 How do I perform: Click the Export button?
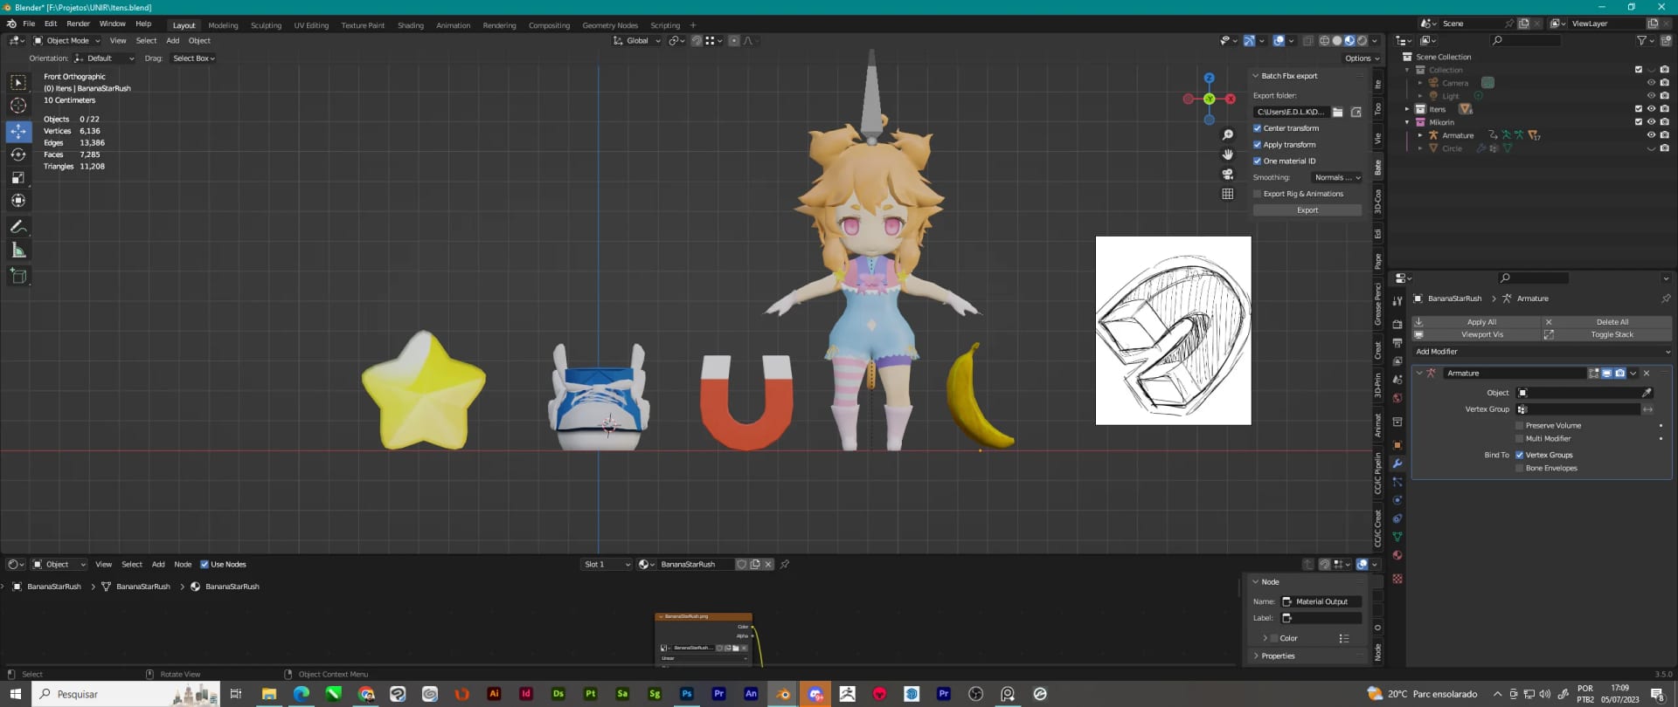1307,210
